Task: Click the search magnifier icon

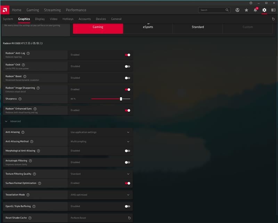Action: pyautogui.click(x=227, y=10)
